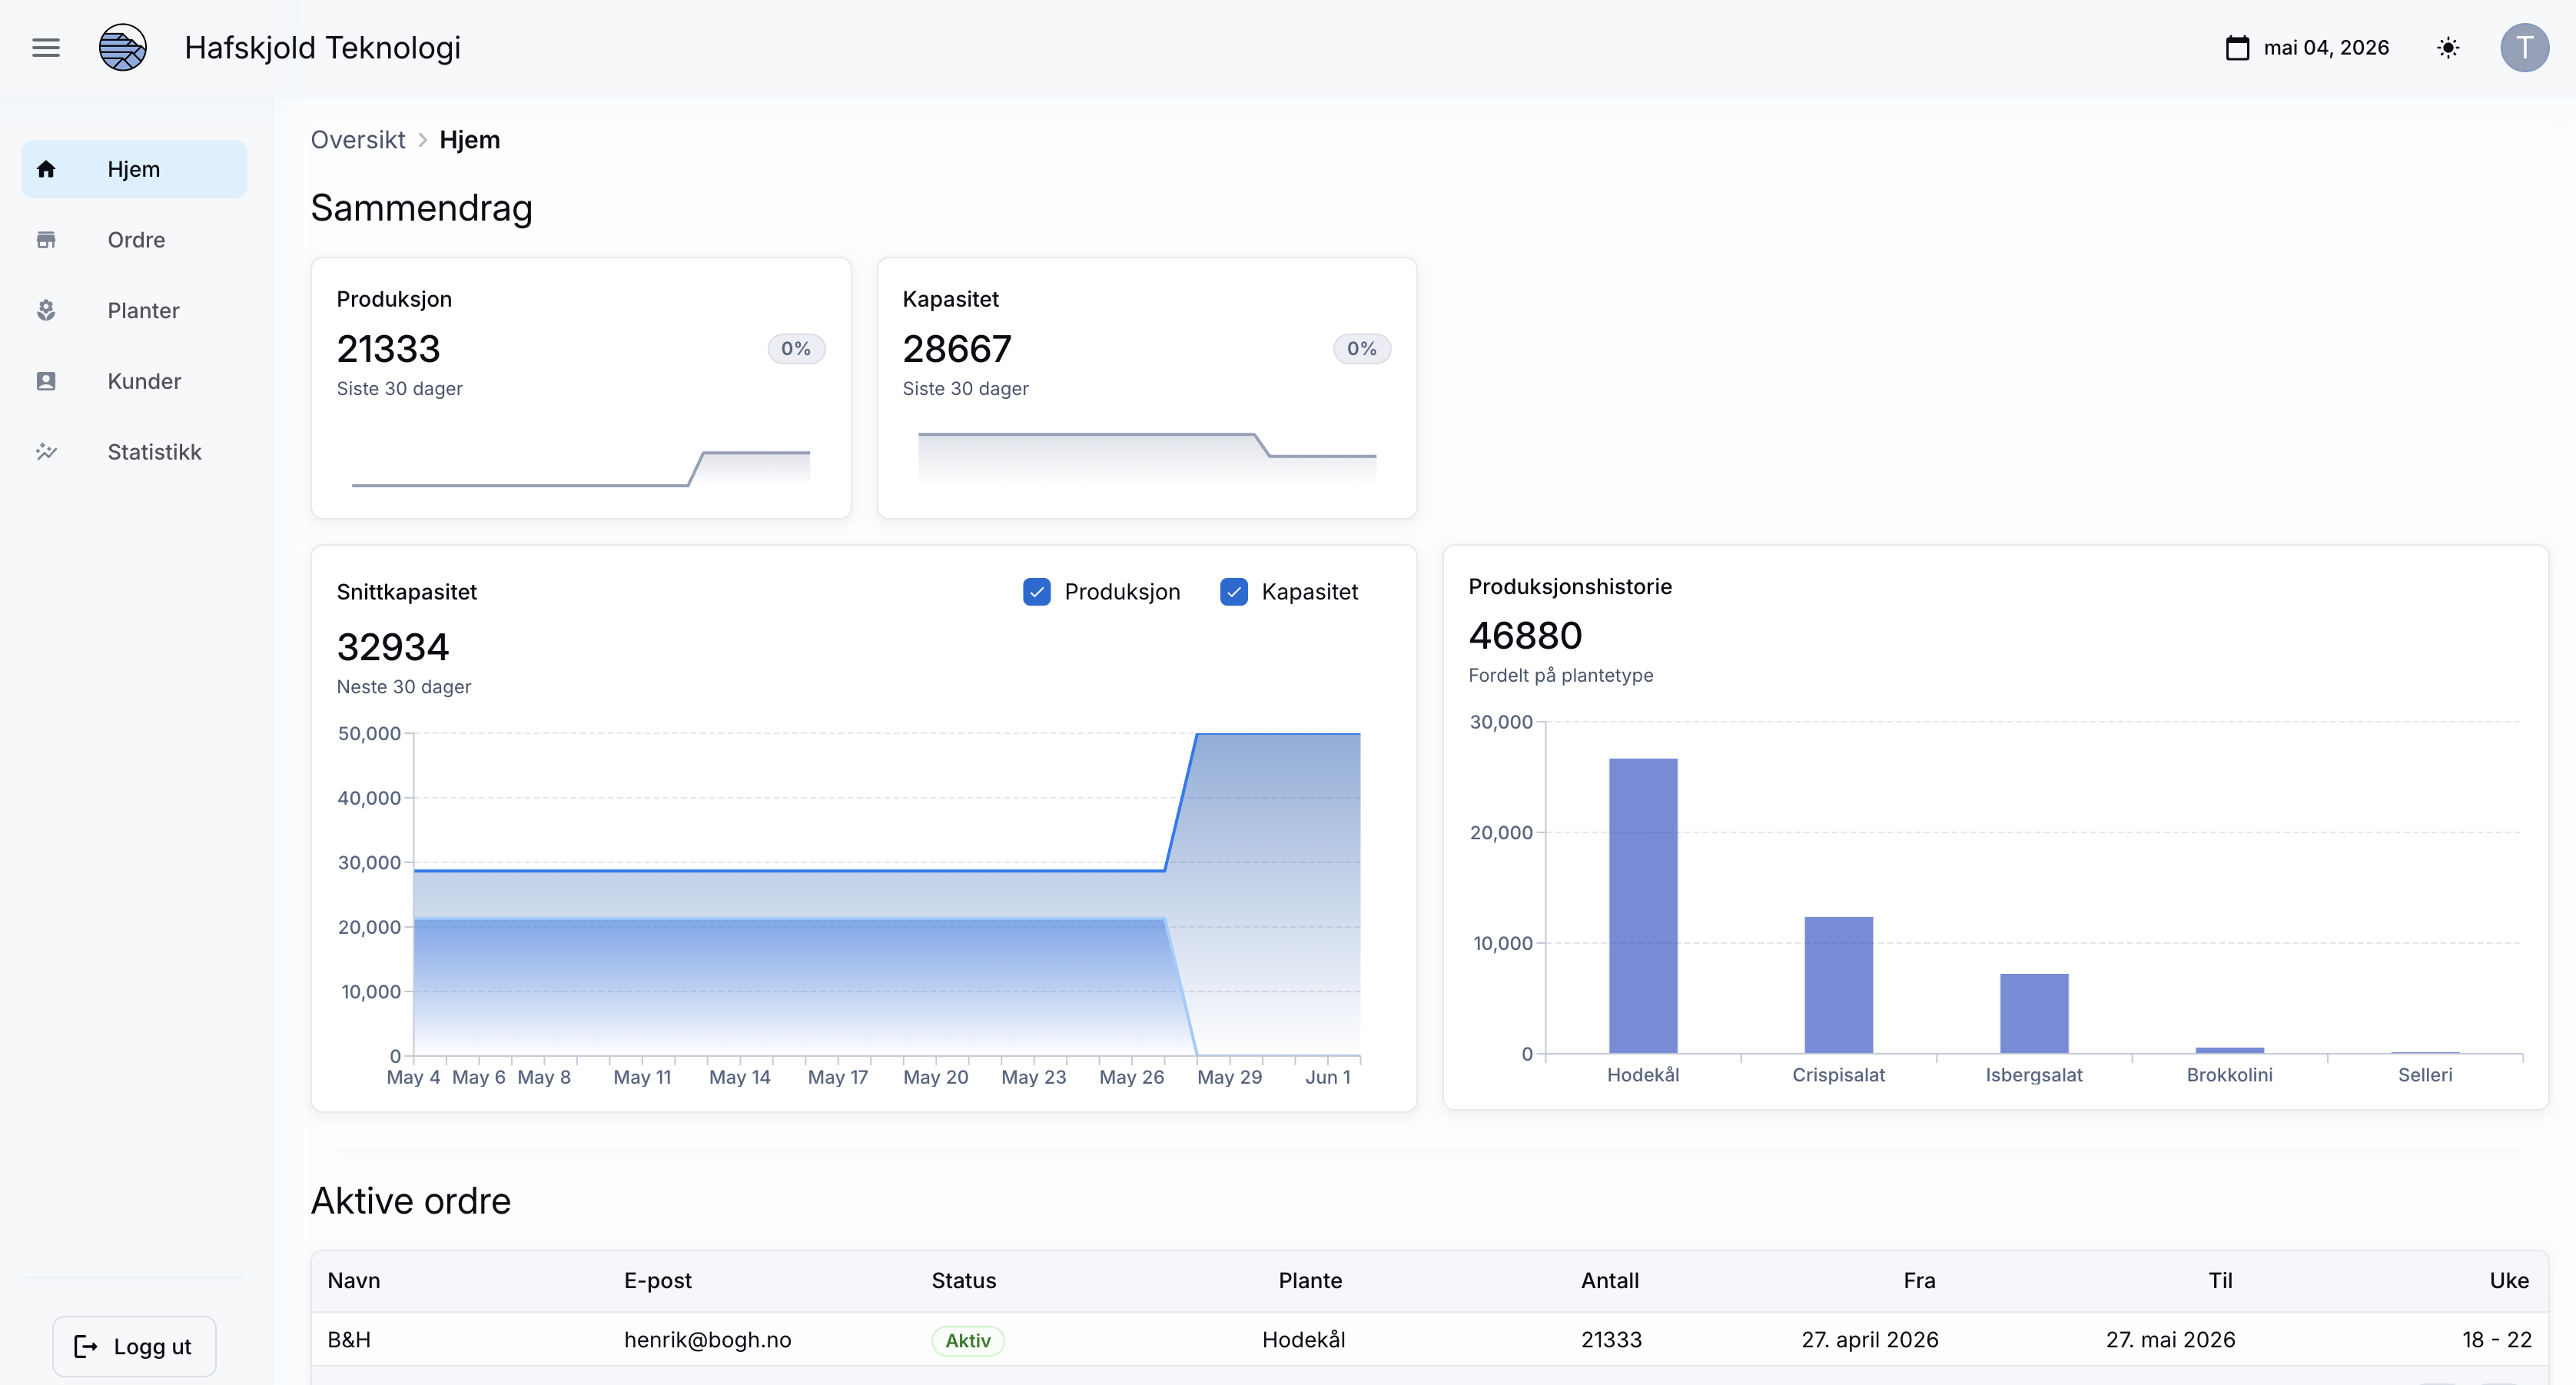Sort by the Fra column header
2576x1385 pixels.
point(1919,1281)
